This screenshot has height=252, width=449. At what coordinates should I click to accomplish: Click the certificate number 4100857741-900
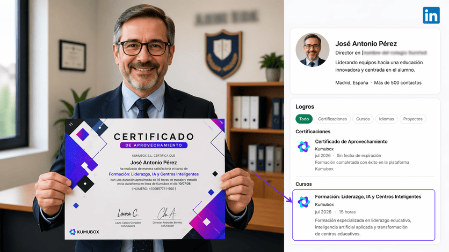click(161, 189)
